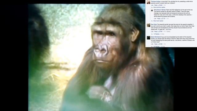Click timestamp on 'In mourning?' comment
Viewport: 197px width, 111px height.
[164, 5]
